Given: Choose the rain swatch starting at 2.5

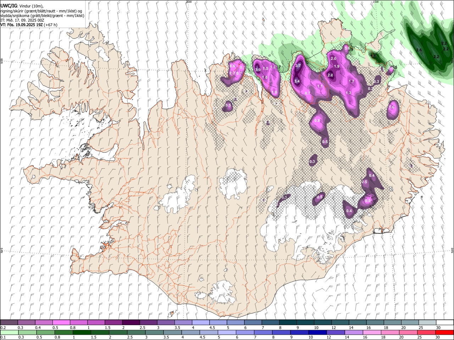Looking at the screenshot, I should click(x=136, y=333).
